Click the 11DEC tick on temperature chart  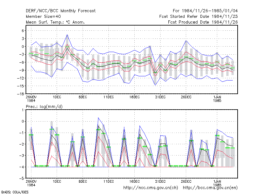click(x=108, y=97)
